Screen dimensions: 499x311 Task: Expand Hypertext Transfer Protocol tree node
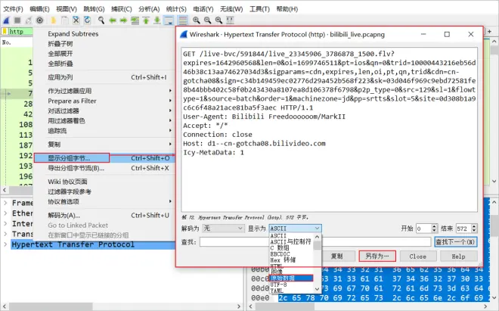[5, 244]
